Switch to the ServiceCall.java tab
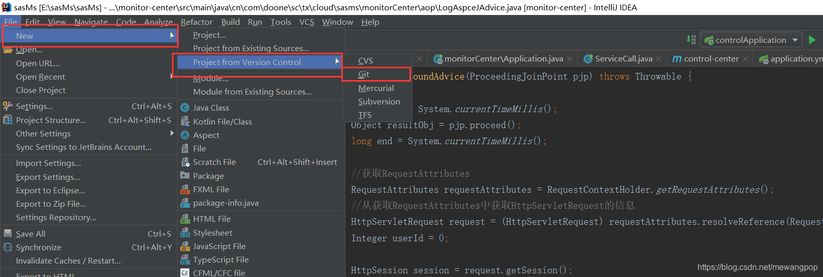Viewport: 823px width, 277px height. click(x=623, y=59)
